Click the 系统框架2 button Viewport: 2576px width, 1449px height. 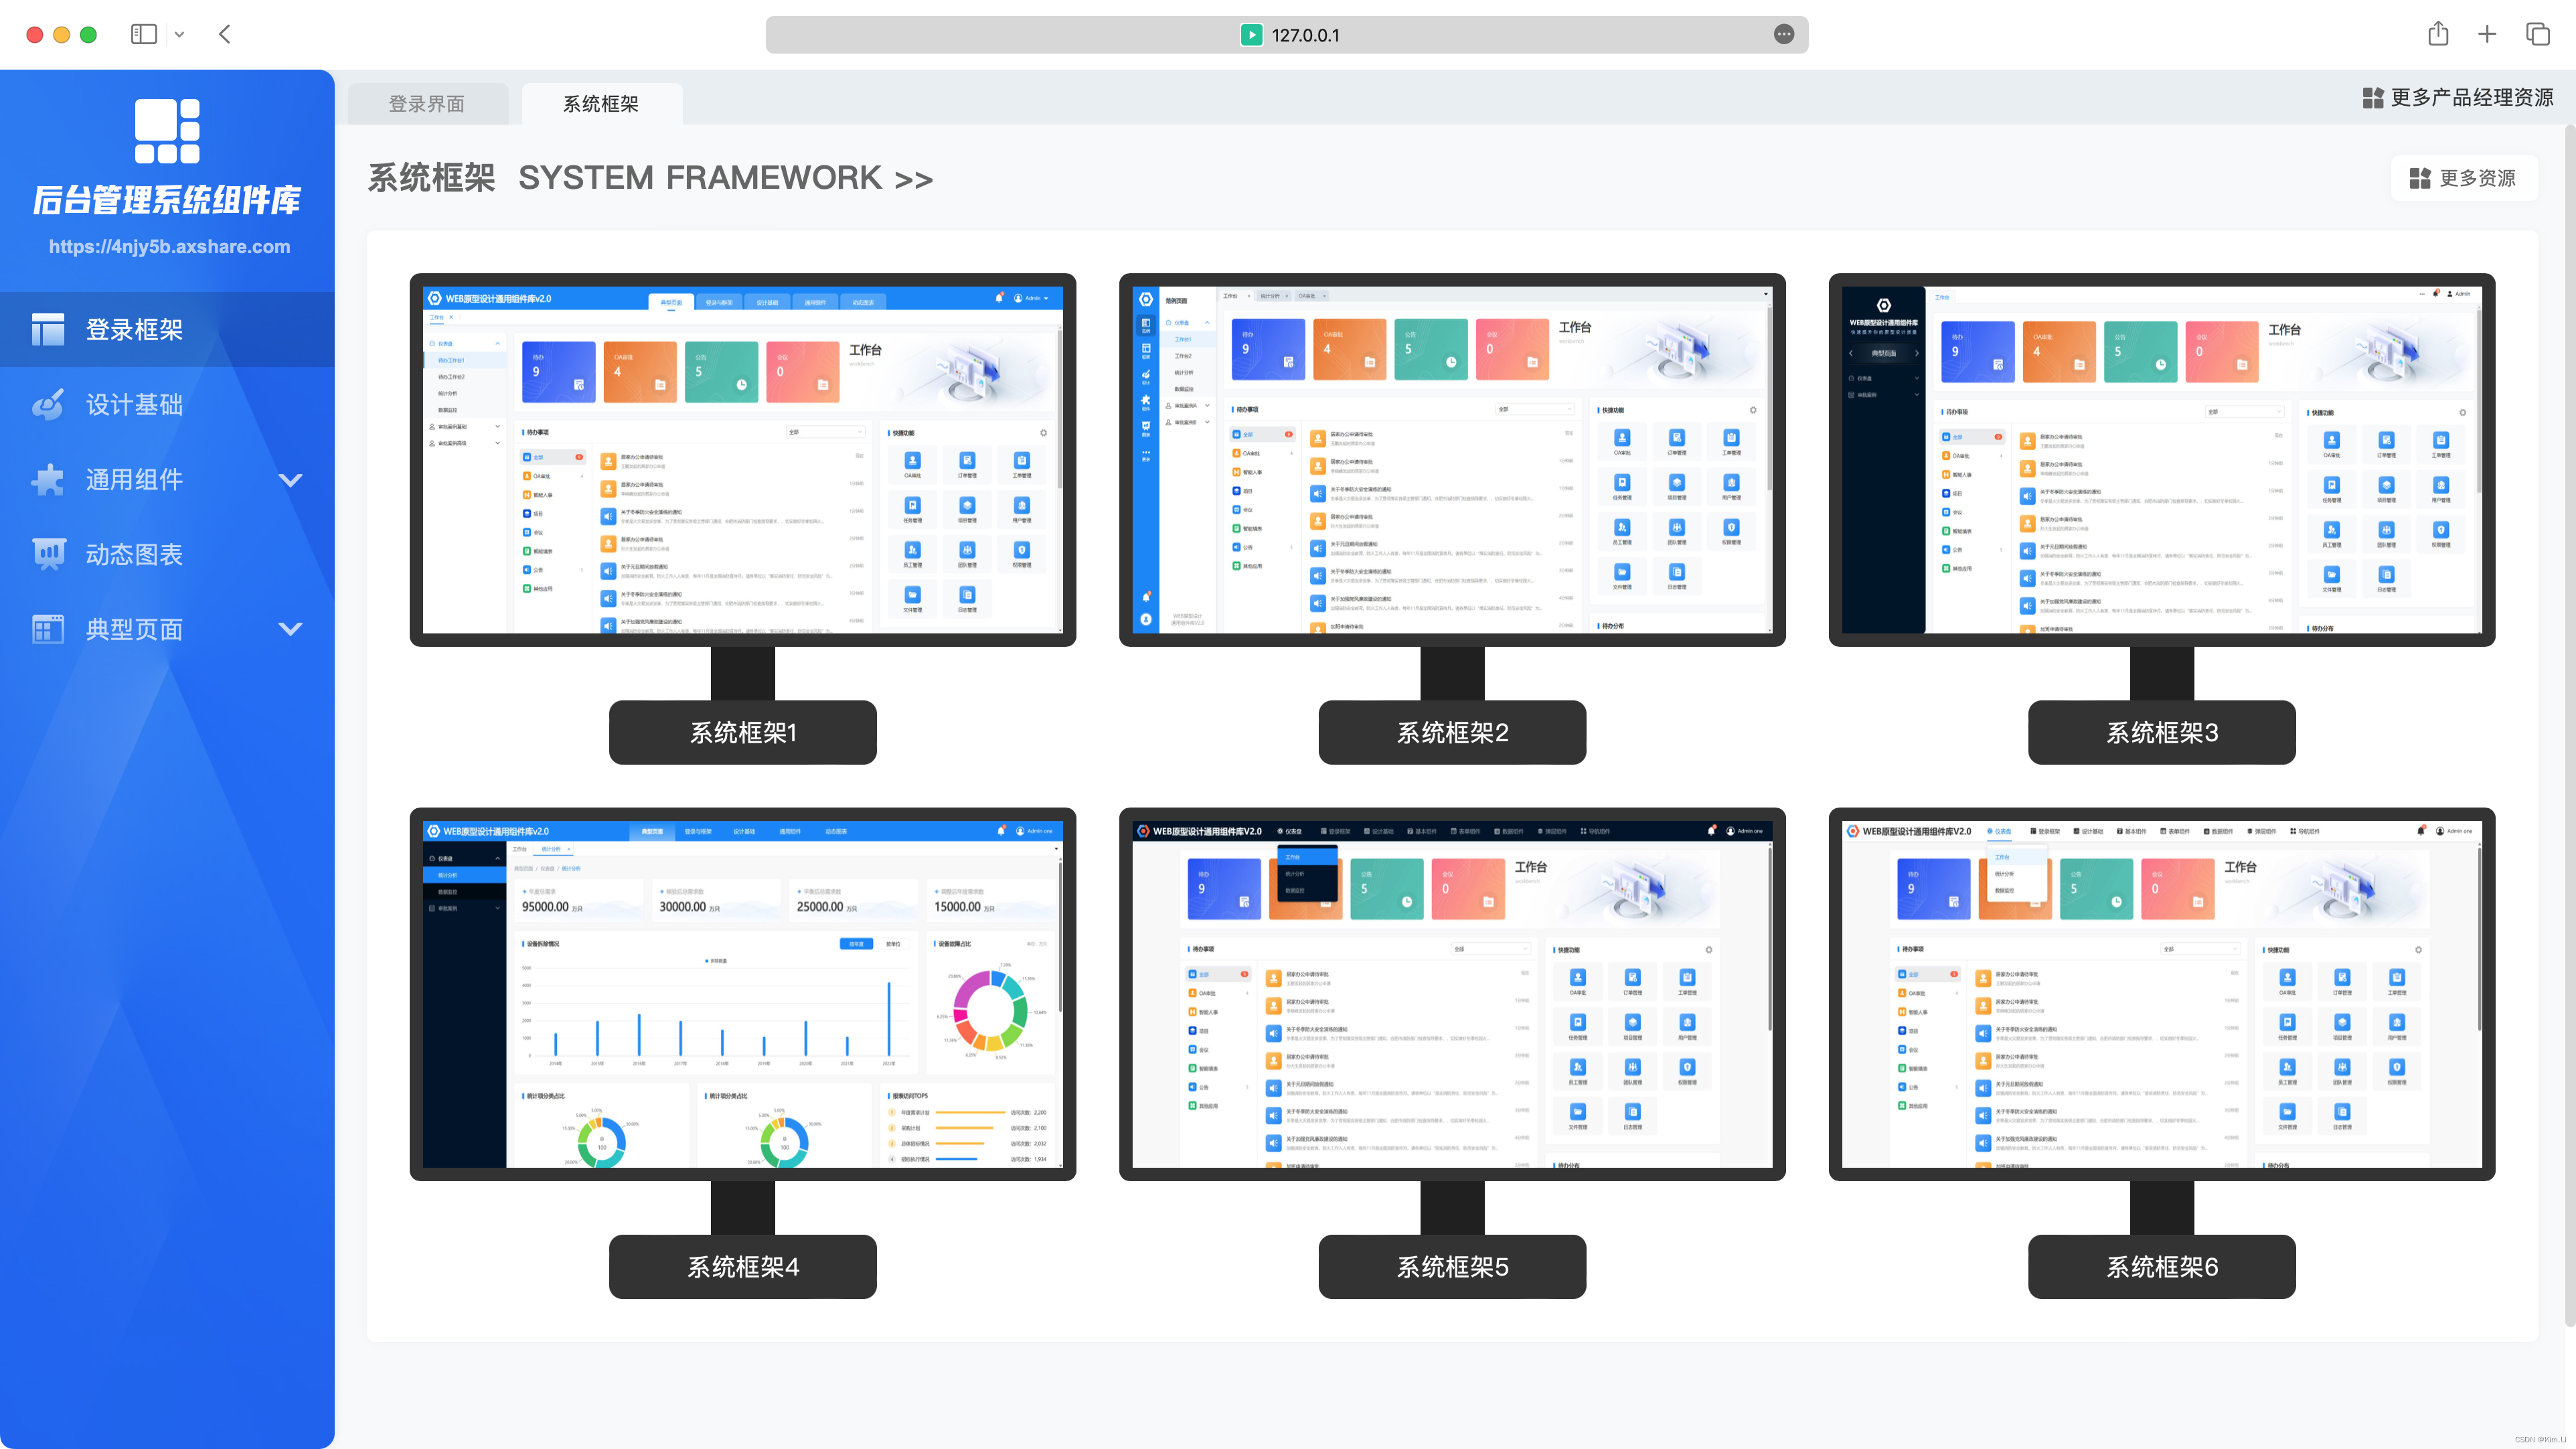(1452, 732)
